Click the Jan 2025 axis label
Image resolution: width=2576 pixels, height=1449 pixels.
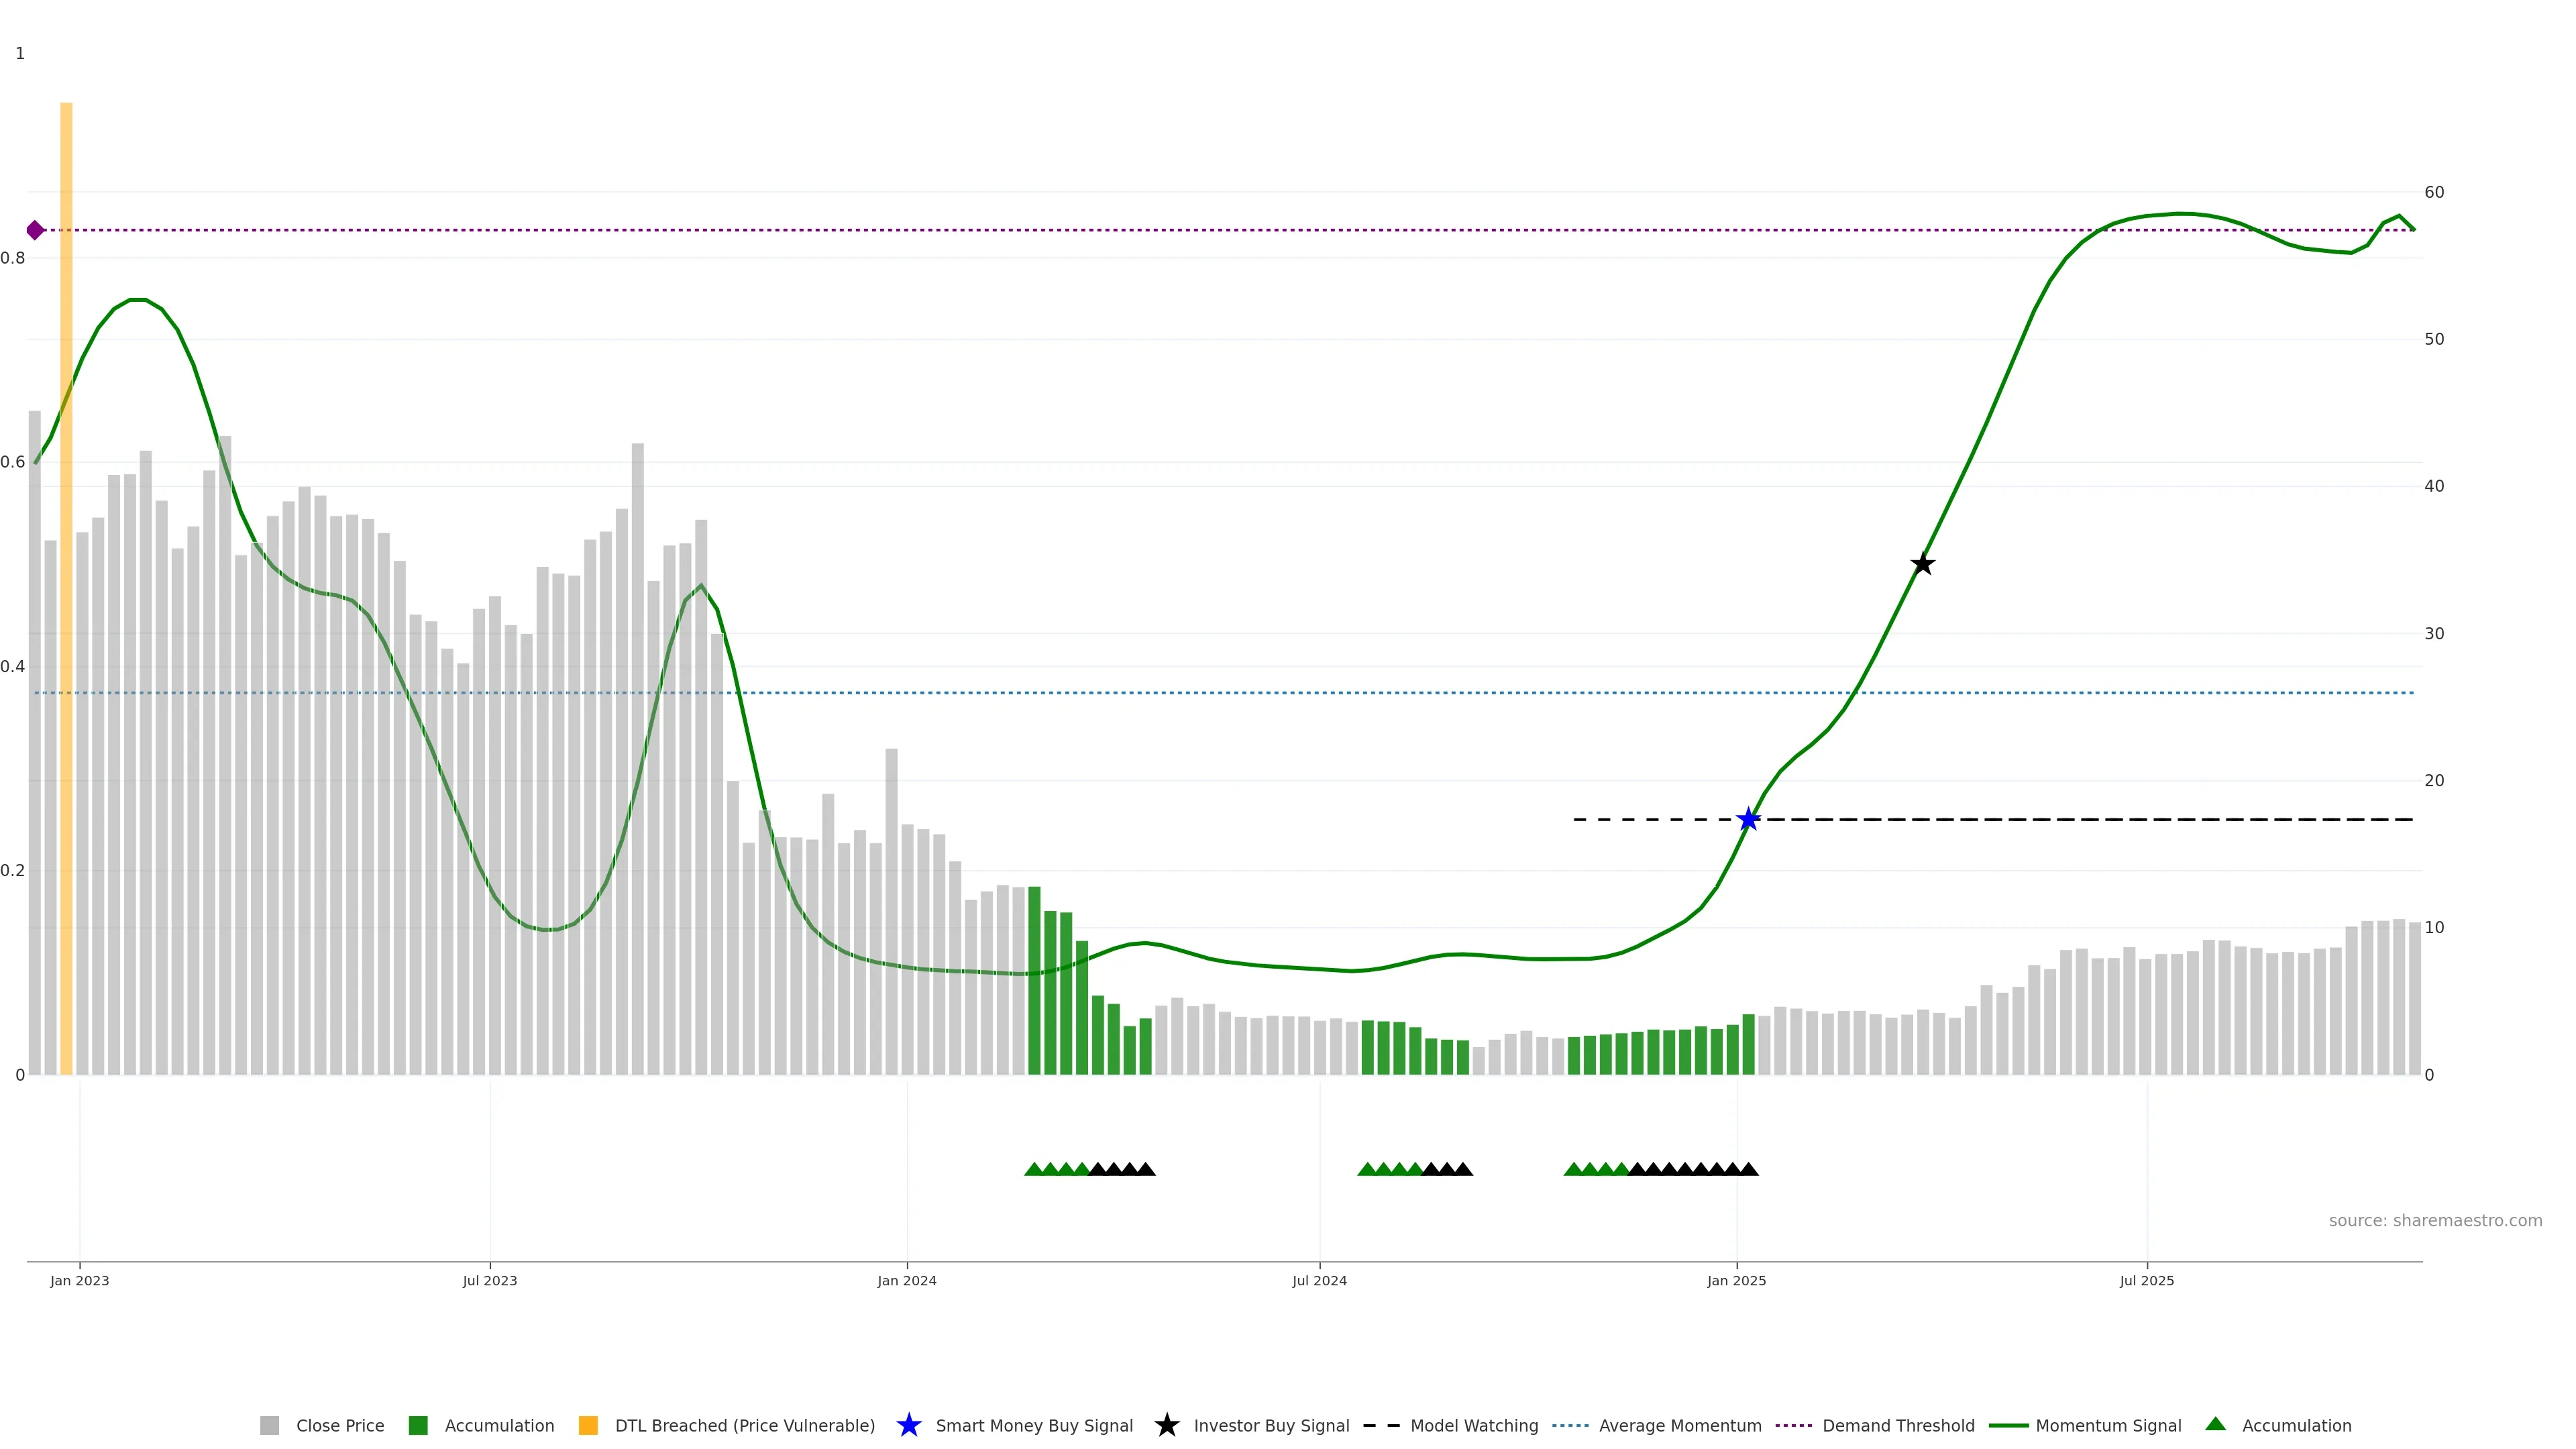click(x=1736, y=1281)
